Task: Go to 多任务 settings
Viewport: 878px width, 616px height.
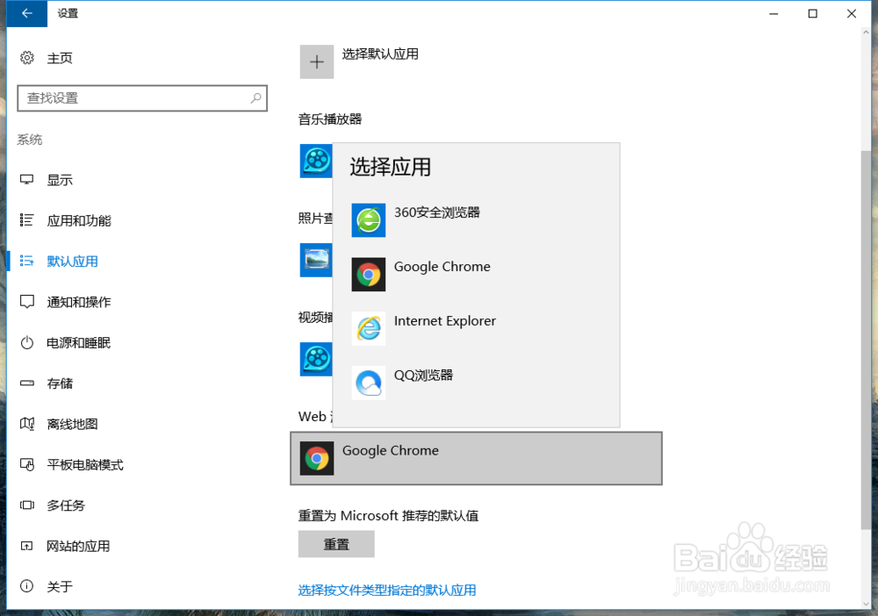Action: [66, 505]
